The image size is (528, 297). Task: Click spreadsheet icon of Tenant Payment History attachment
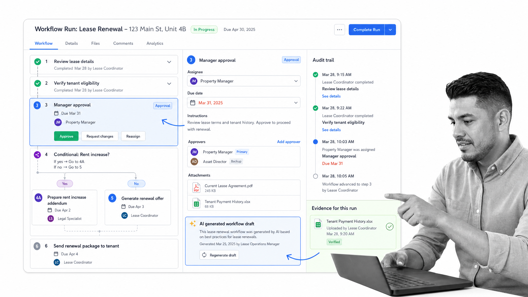tap(196, 203)
